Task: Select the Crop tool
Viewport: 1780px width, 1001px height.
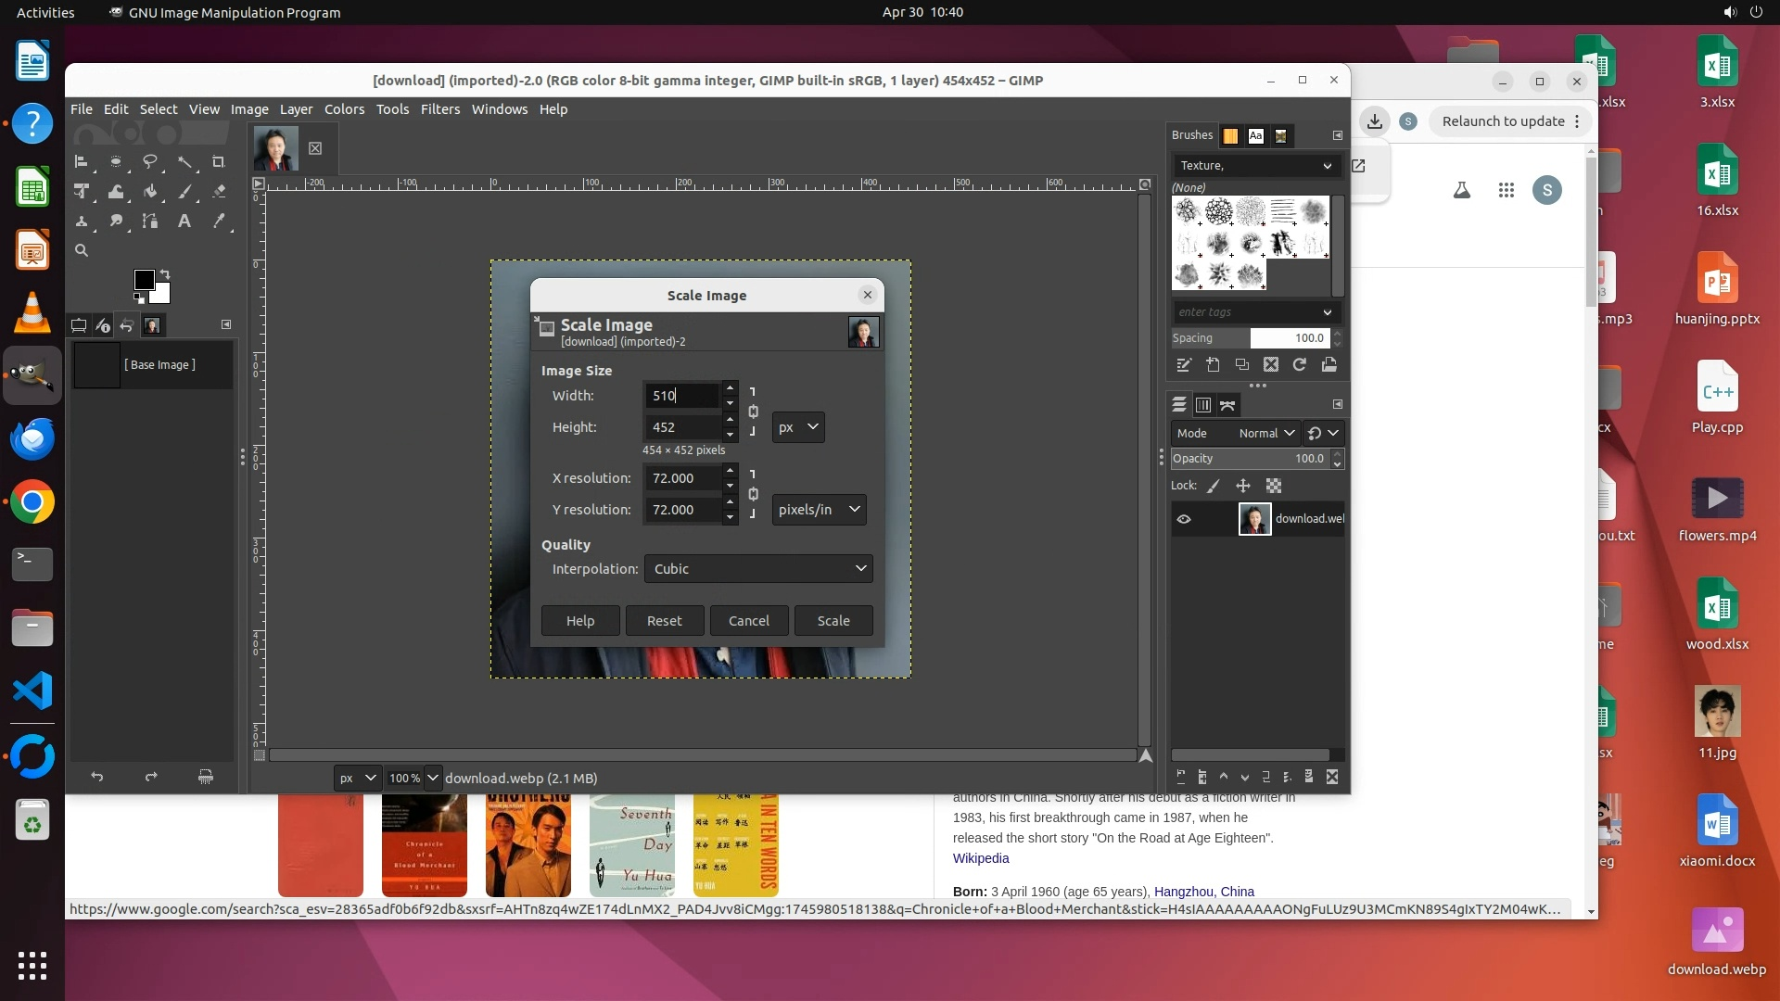Action: [219, 162]
